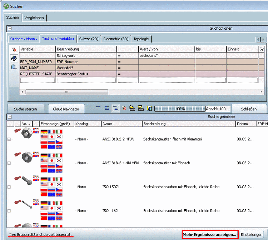Open the Einstellungen button
The height and width of the screenshot is (240, 268).
click(252, 235)
